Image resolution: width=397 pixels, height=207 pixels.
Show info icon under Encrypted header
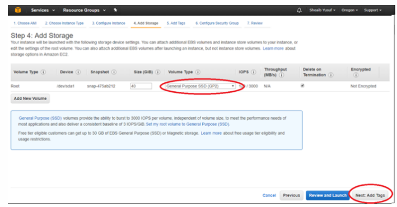tap(356, 75)
